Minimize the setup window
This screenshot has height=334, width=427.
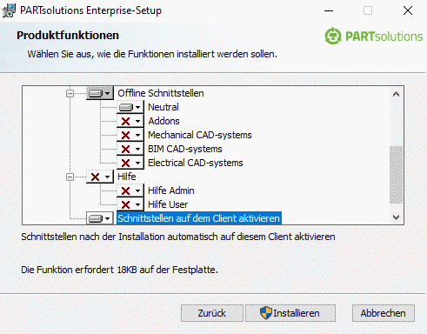[329, 10]
